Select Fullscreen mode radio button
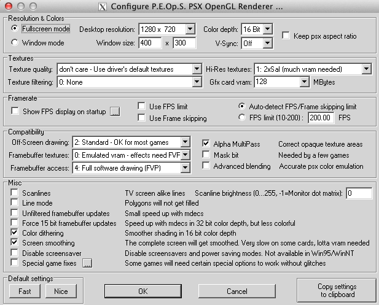379x305 pixels. tap(15, 28)
